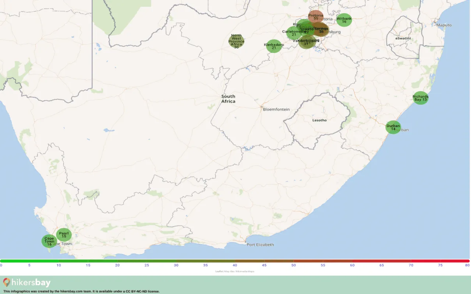Viewport: 471px width, 294px height.
Task: Select the Vanderbijlpark 31 marker
Action: point(306,42)
